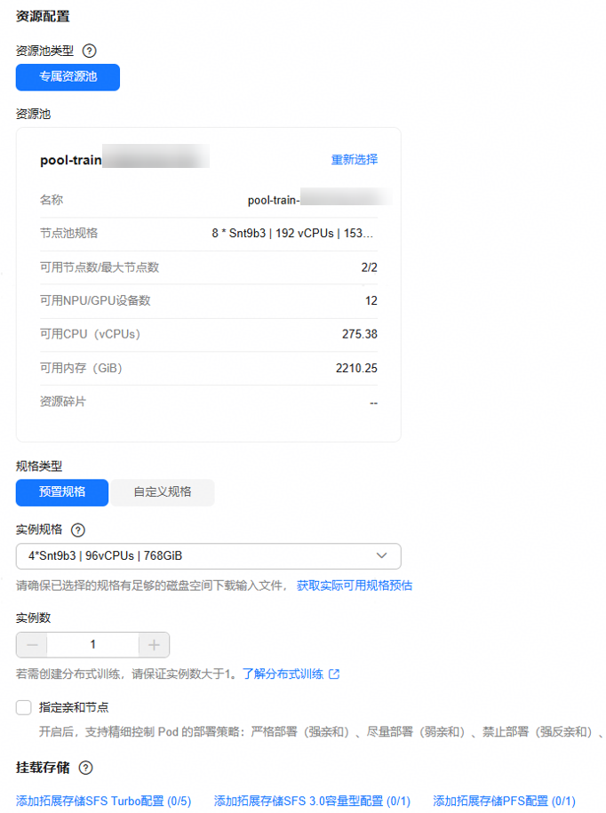Select 专属资源池 resource pool type
The width and height of the screenshot is (606, 813).
pyautogui.click(x=68, y=77)
